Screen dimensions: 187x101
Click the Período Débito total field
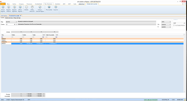(x=16, y=94)
